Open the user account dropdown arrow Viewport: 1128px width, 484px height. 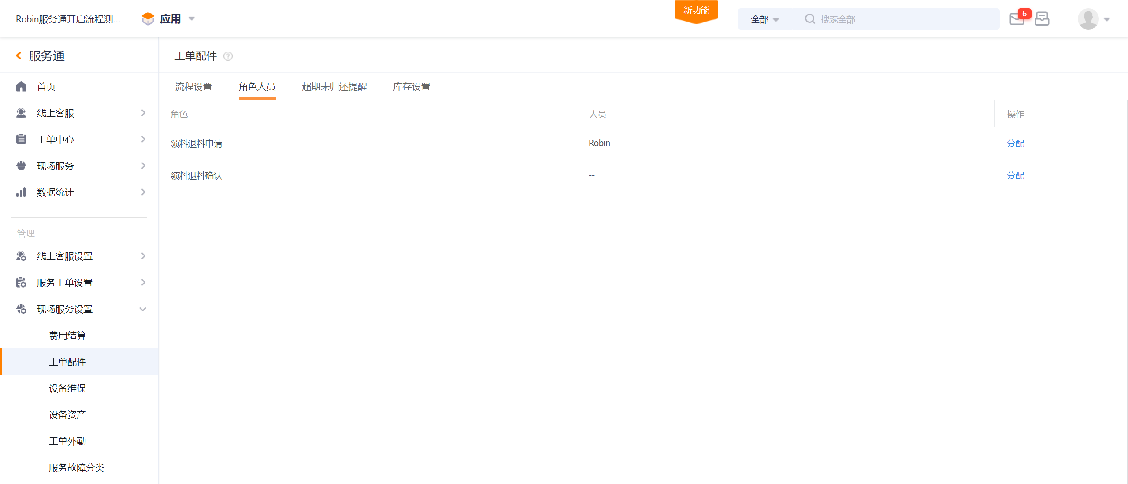(1107, 19)
